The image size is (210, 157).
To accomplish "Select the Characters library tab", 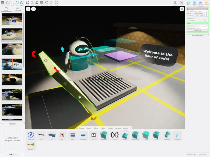I will click(118, 128).
